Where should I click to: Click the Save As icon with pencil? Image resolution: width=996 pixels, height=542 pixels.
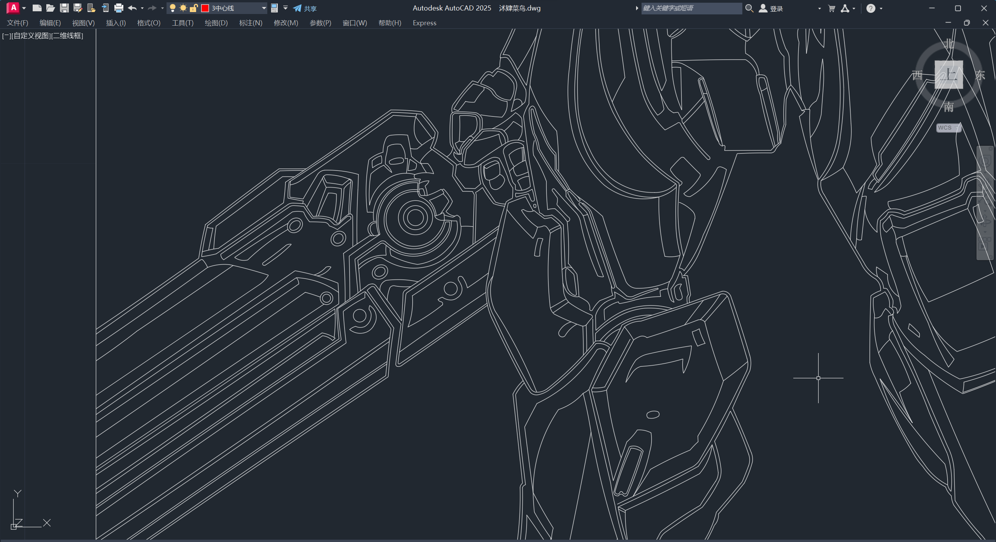[x=78, y=8]
